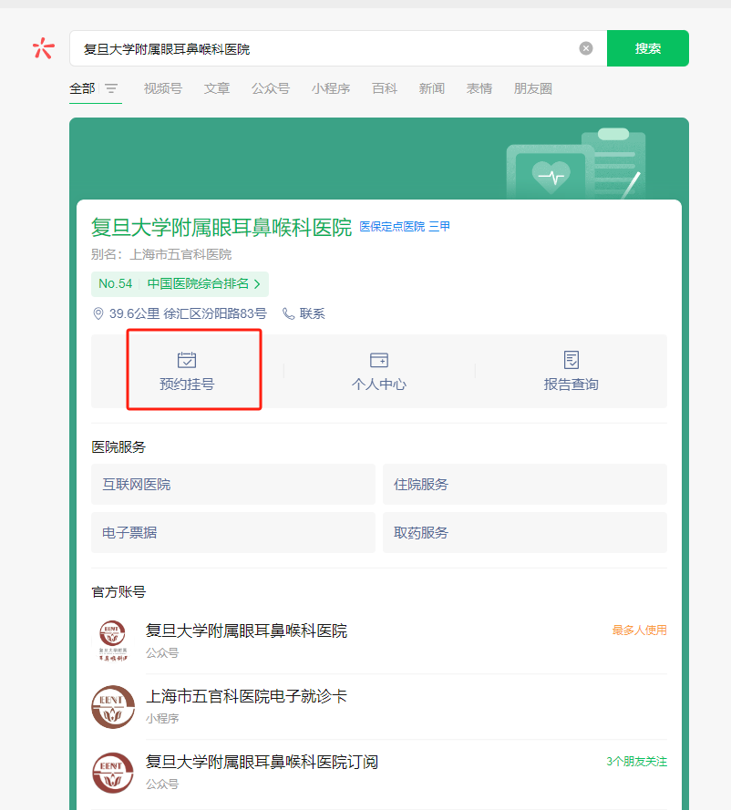Click the phone icon beside 联系

288,313
